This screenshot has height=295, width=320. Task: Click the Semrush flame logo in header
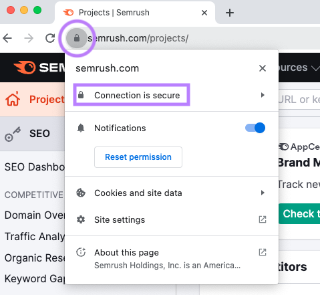coord(25,68)
